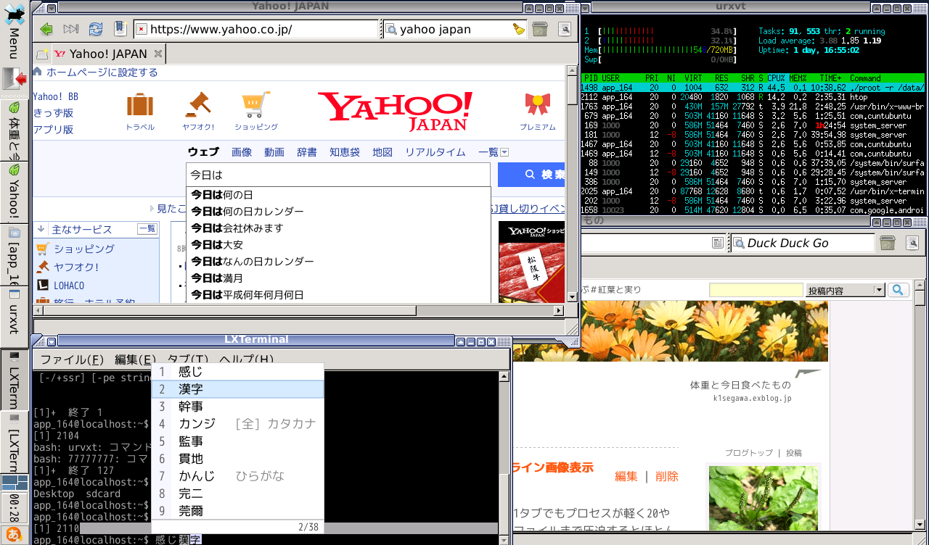Click the Yahoo address bar URL field

255,29
